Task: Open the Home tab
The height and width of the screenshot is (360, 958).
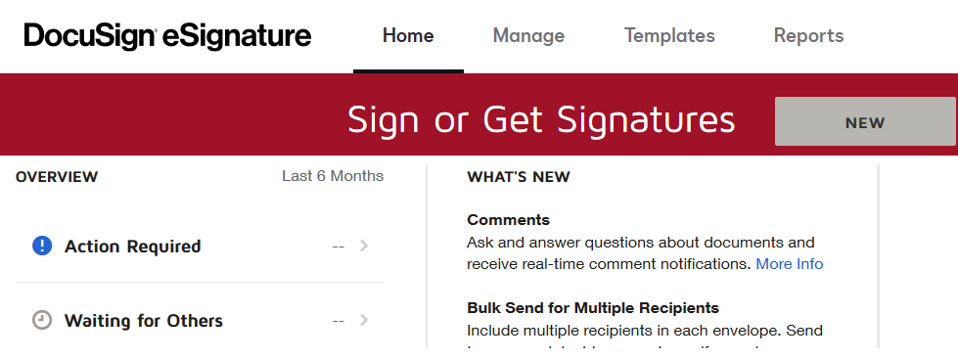Action: point(408,35)
